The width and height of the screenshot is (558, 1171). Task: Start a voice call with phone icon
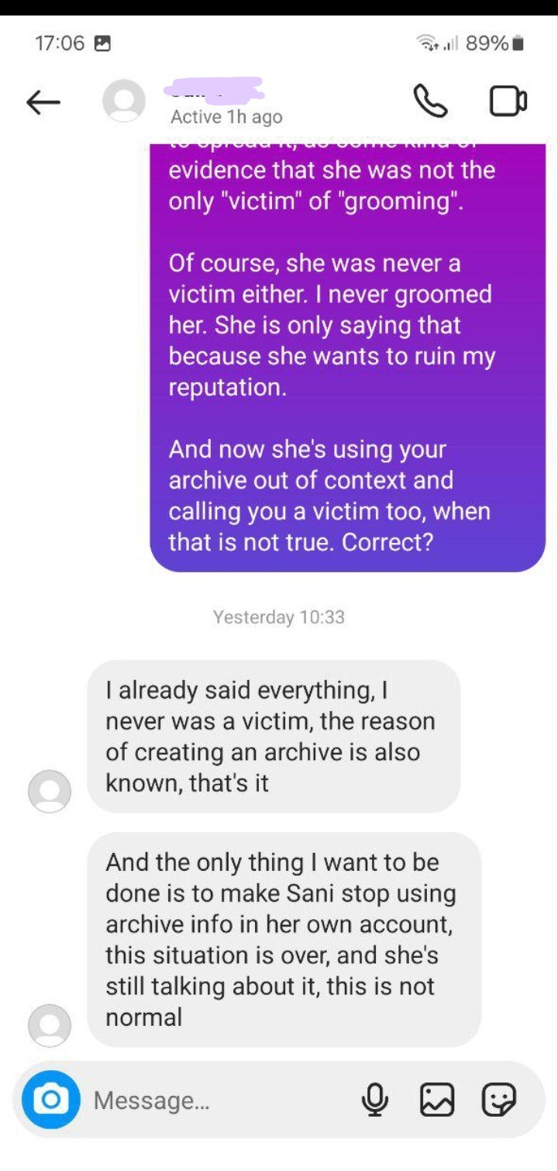[x=430, y=102]
